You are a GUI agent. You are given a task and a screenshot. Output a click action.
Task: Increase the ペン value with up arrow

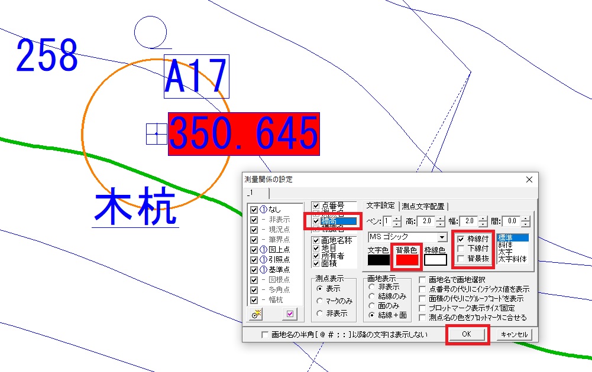click(x=397, y=218)
